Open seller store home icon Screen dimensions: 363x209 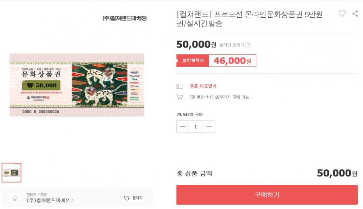point(15,198)
